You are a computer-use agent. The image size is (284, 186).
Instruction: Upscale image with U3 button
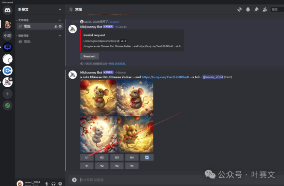click(117, 157)
